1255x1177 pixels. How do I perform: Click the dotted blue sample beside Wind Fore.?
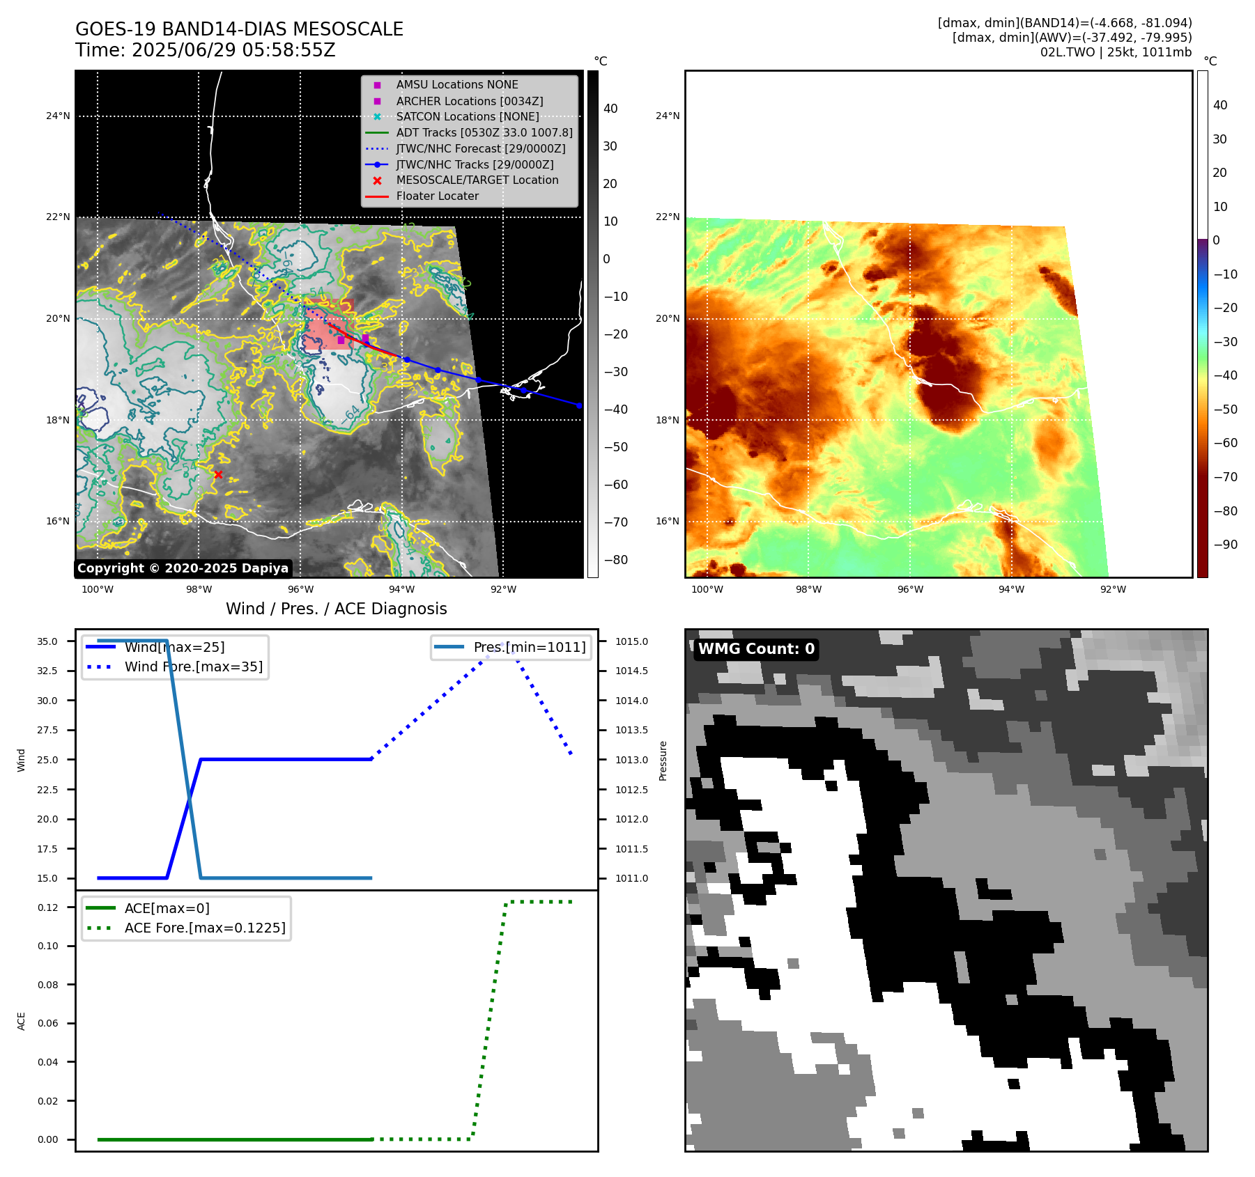pos(100,667)
